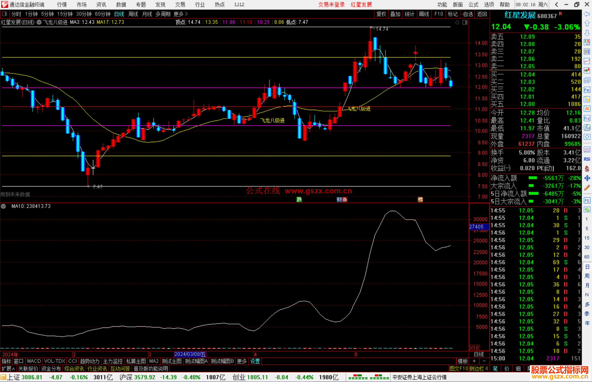Click the back arrow icon in right sidebar
Viewport: 592px width, 382px height.
click(x=587, y=14)
